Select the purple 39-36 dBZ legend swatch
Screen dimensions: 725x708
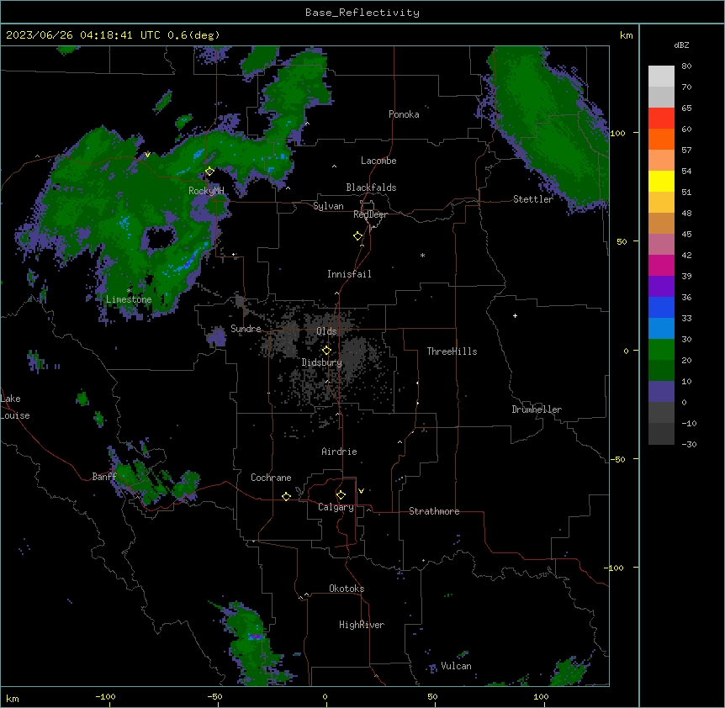tap(661, 287)
